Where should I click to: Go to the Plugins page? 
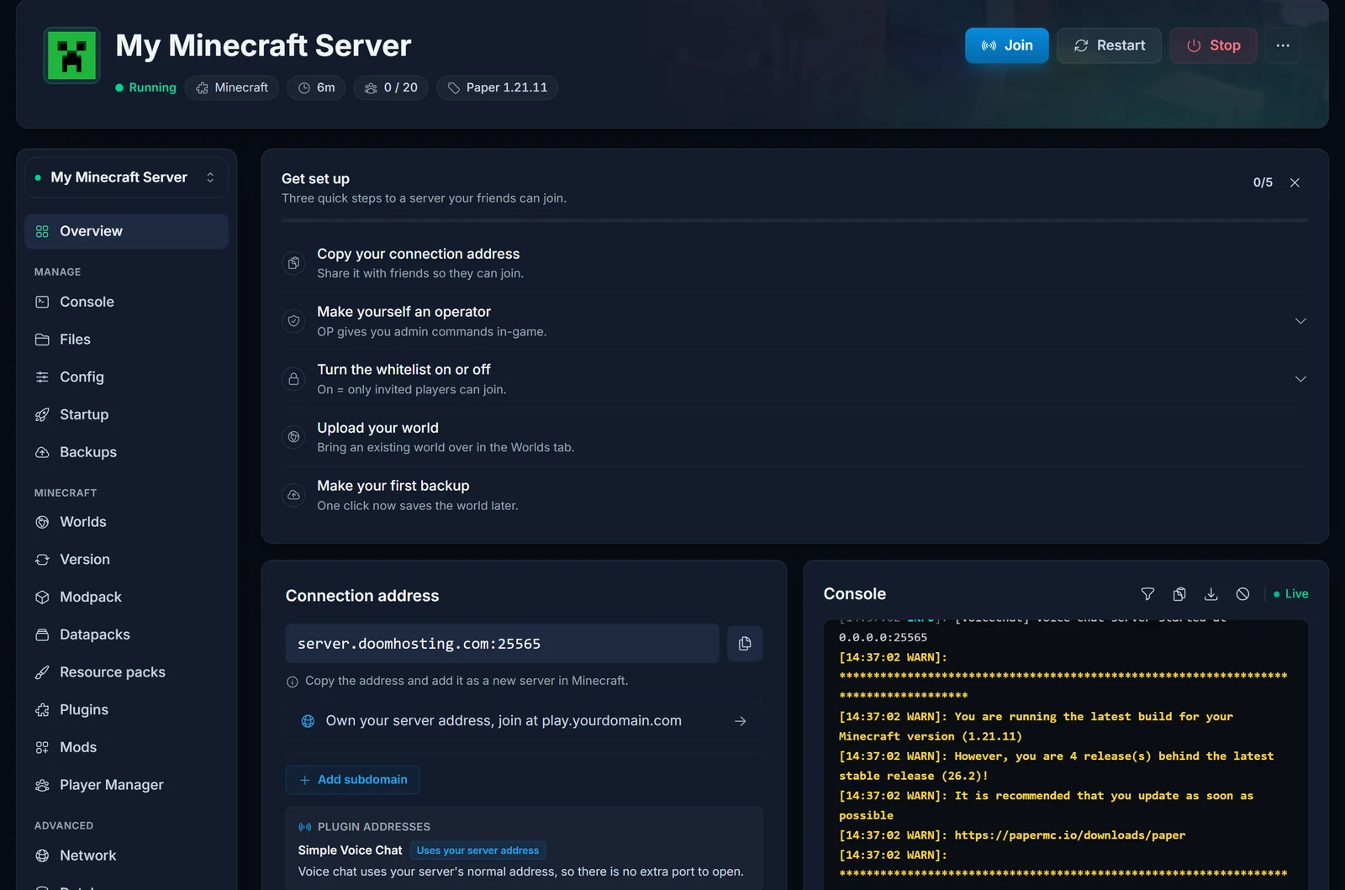pyautogui.click(x=126, y=710)
